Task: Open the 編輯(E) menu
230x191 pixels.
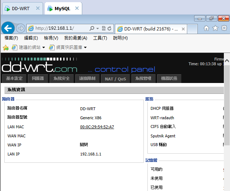Action: click(31, 38)
